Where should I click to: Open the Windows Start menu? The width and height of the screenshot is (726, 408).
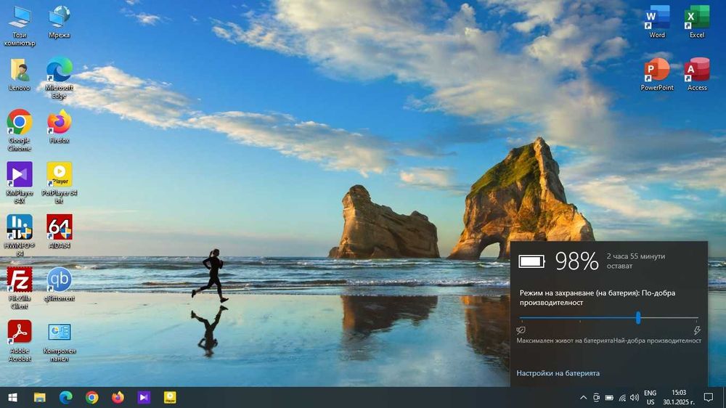click(x=12, y=397)
